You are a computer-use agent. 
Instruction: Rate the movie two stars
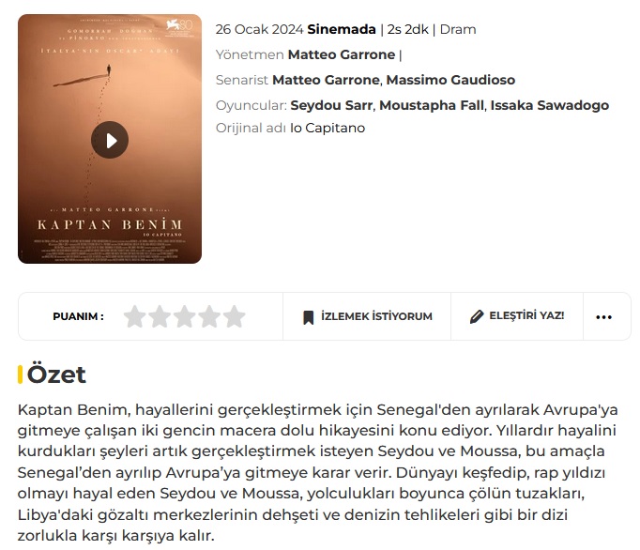tap(160, 316)
